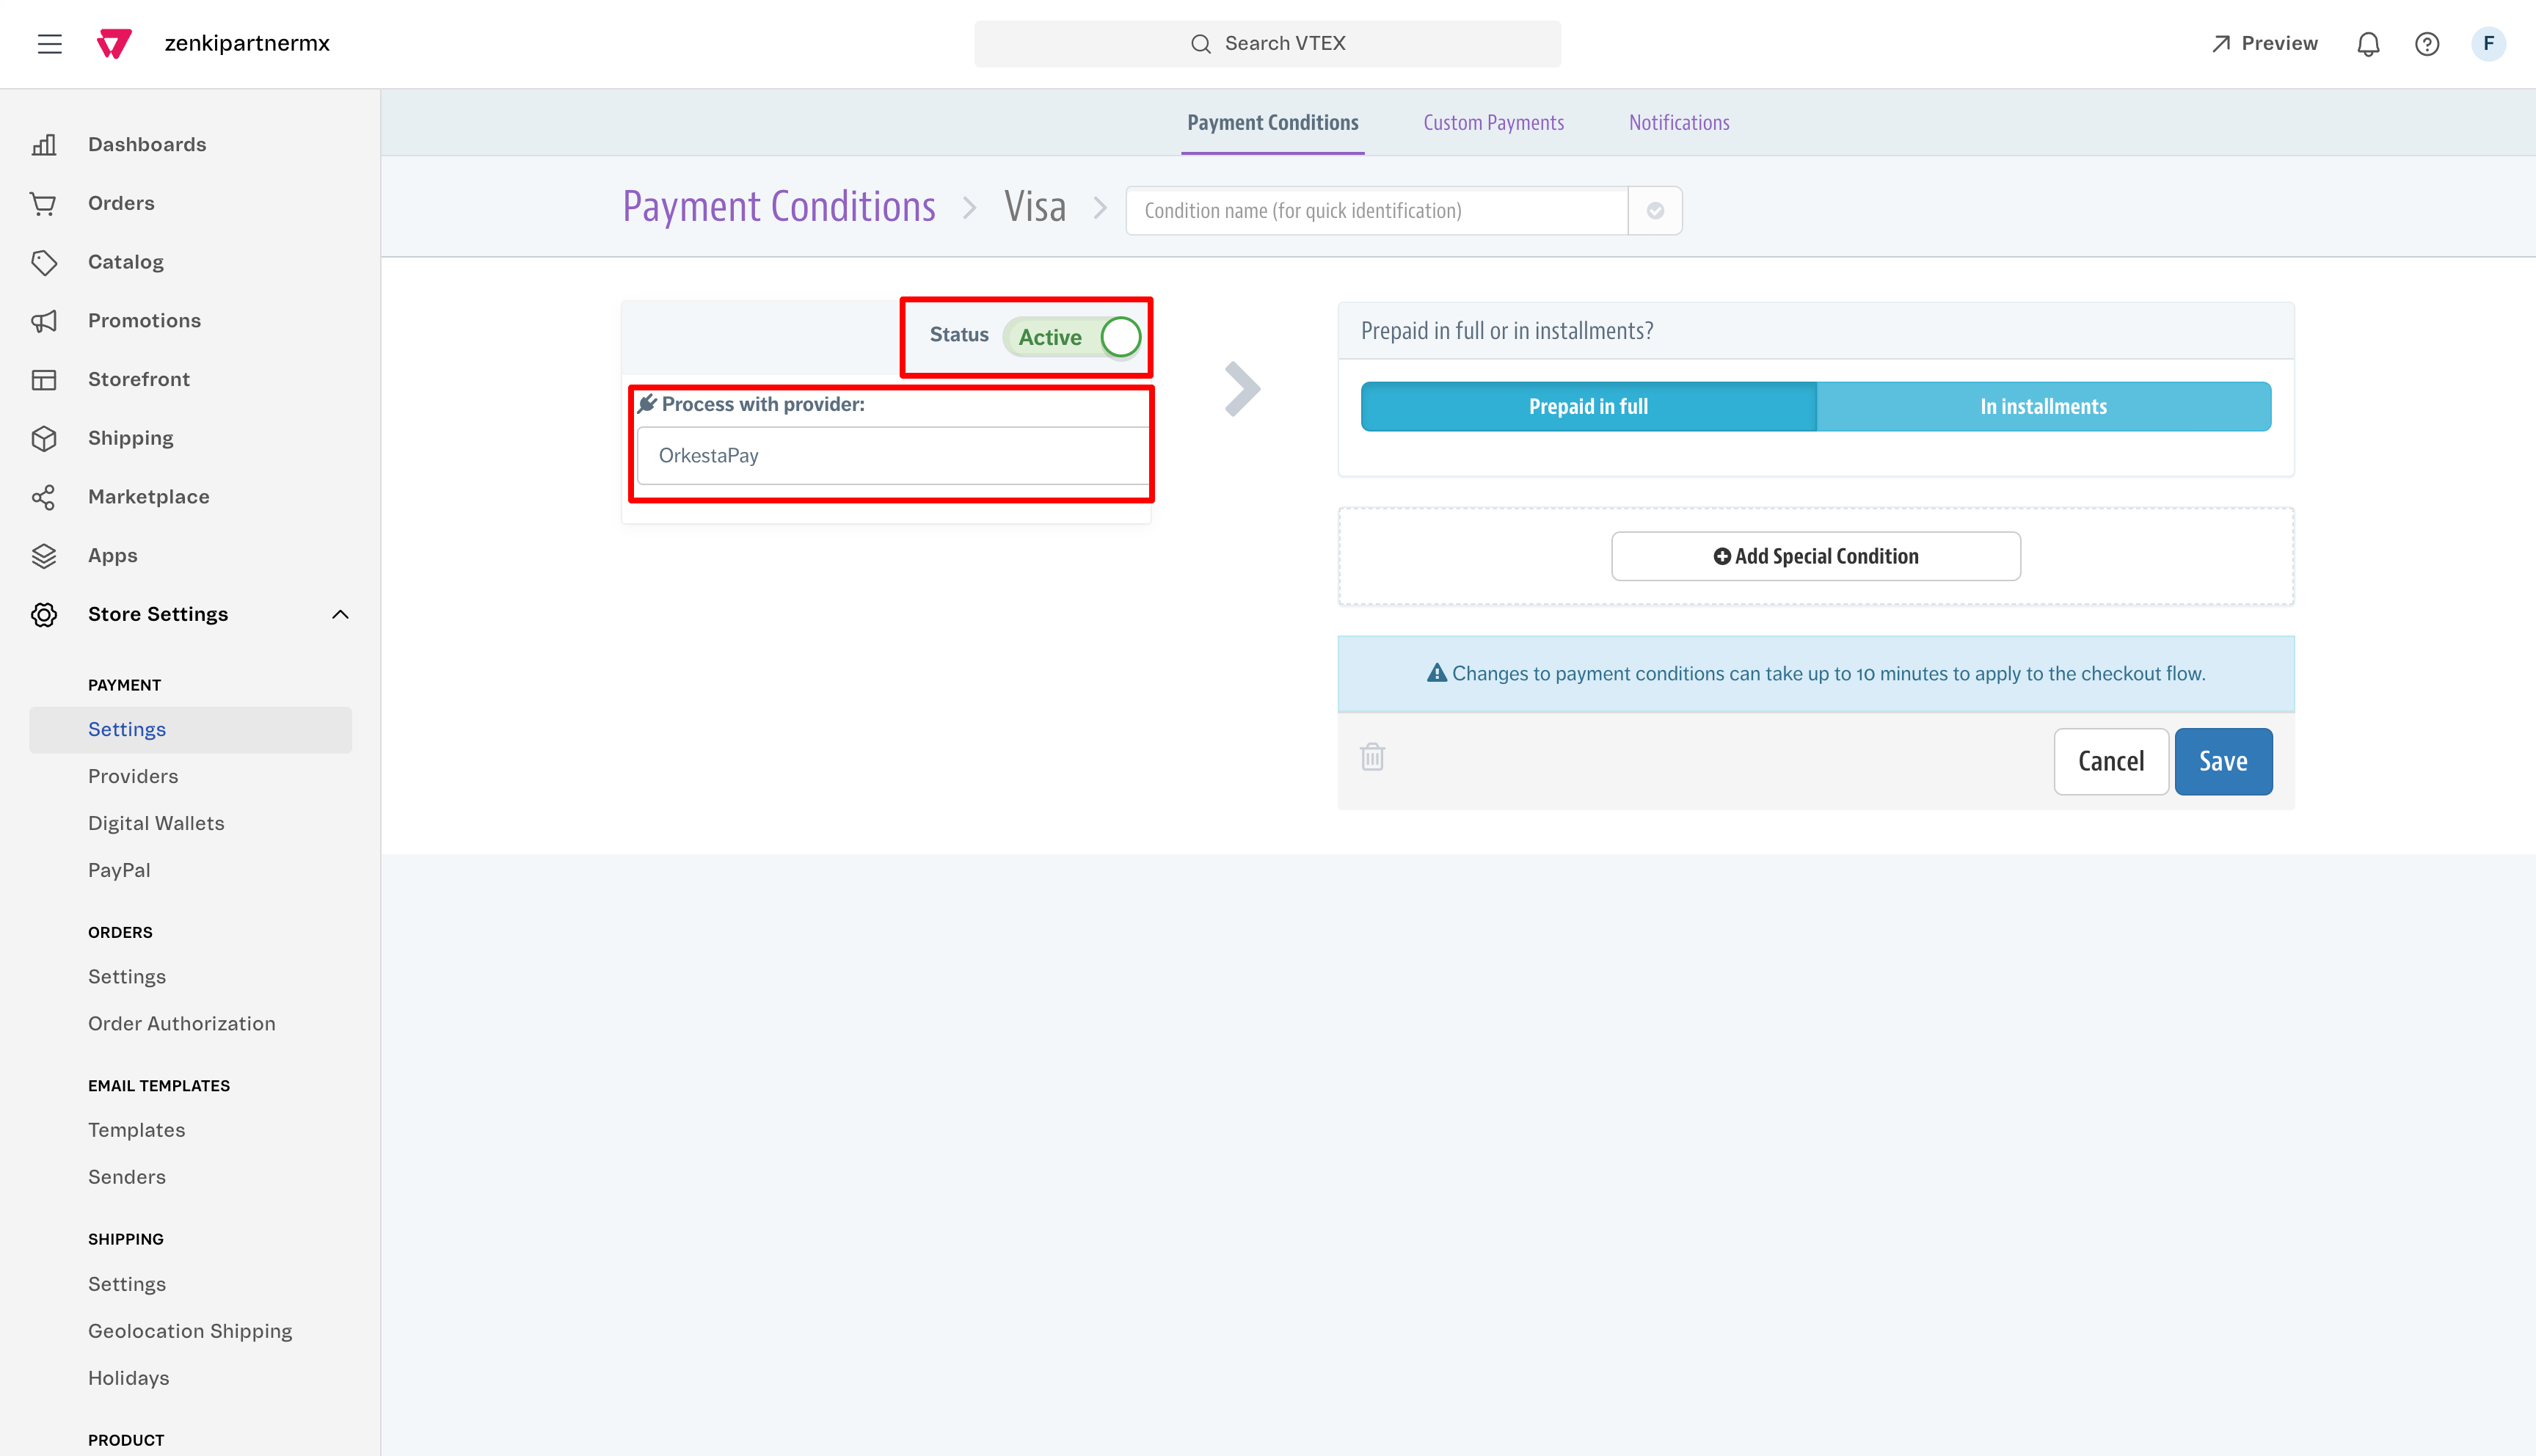Click the Store Settings gear icon

point(44,614)
